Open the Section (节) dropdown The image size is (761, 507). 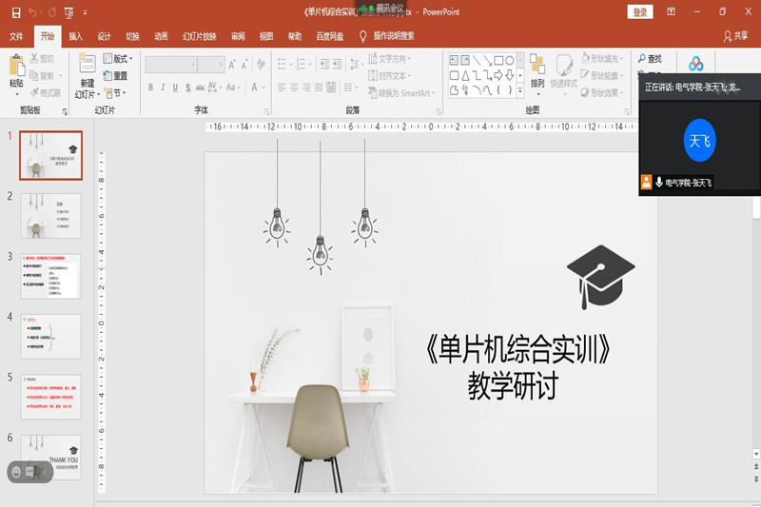click(x=114, y=93)
